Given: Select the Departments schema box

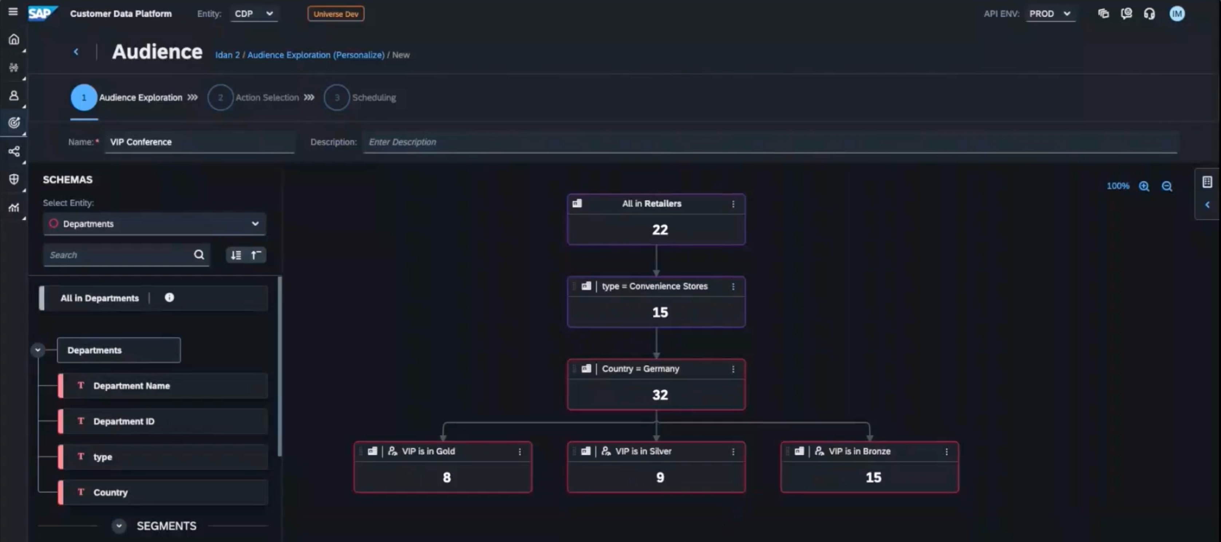Looking at the screenshot, I should click(119, 350).
